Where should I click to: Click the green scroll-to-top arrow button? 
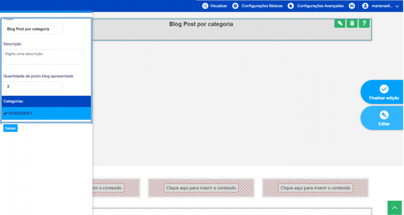click(x=394, y=208)
